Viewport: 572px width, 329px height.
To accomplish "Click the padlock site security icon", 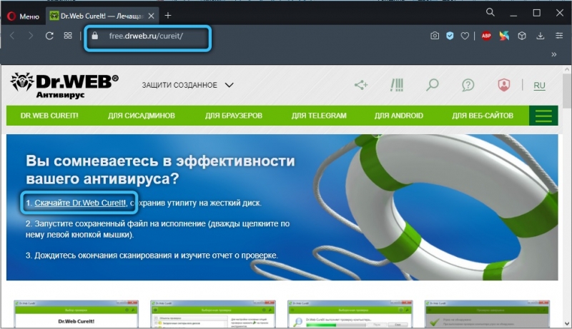I will (95, 36).
